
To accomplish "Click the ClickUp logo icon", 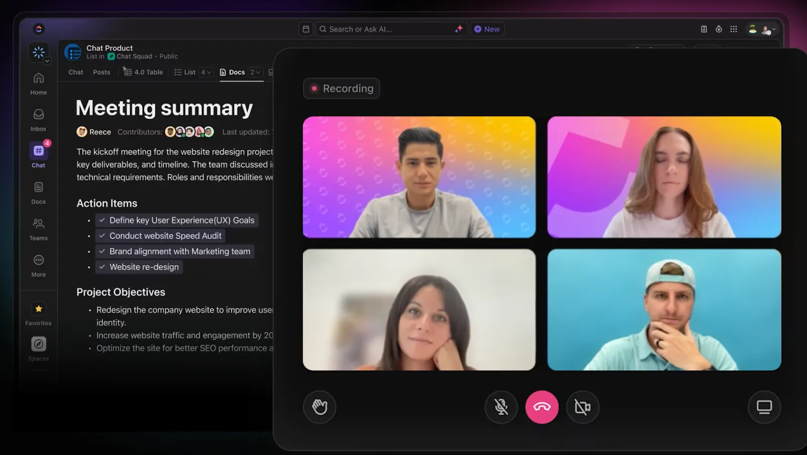I will 39,29.
